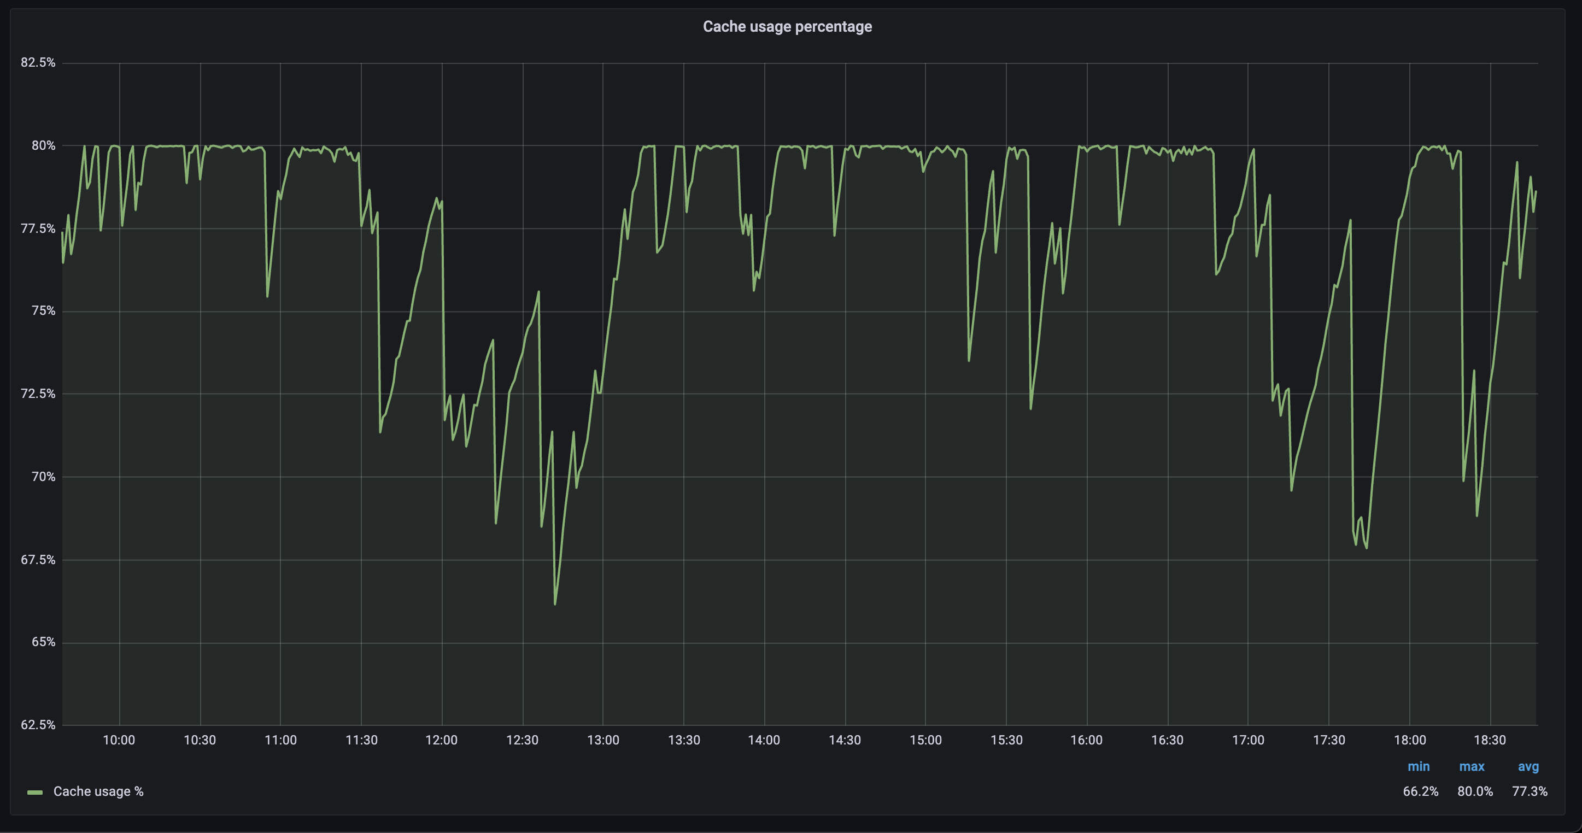
Task: Toggle the "Cache usage %" series in legend
Action: [x=98, y=791]
